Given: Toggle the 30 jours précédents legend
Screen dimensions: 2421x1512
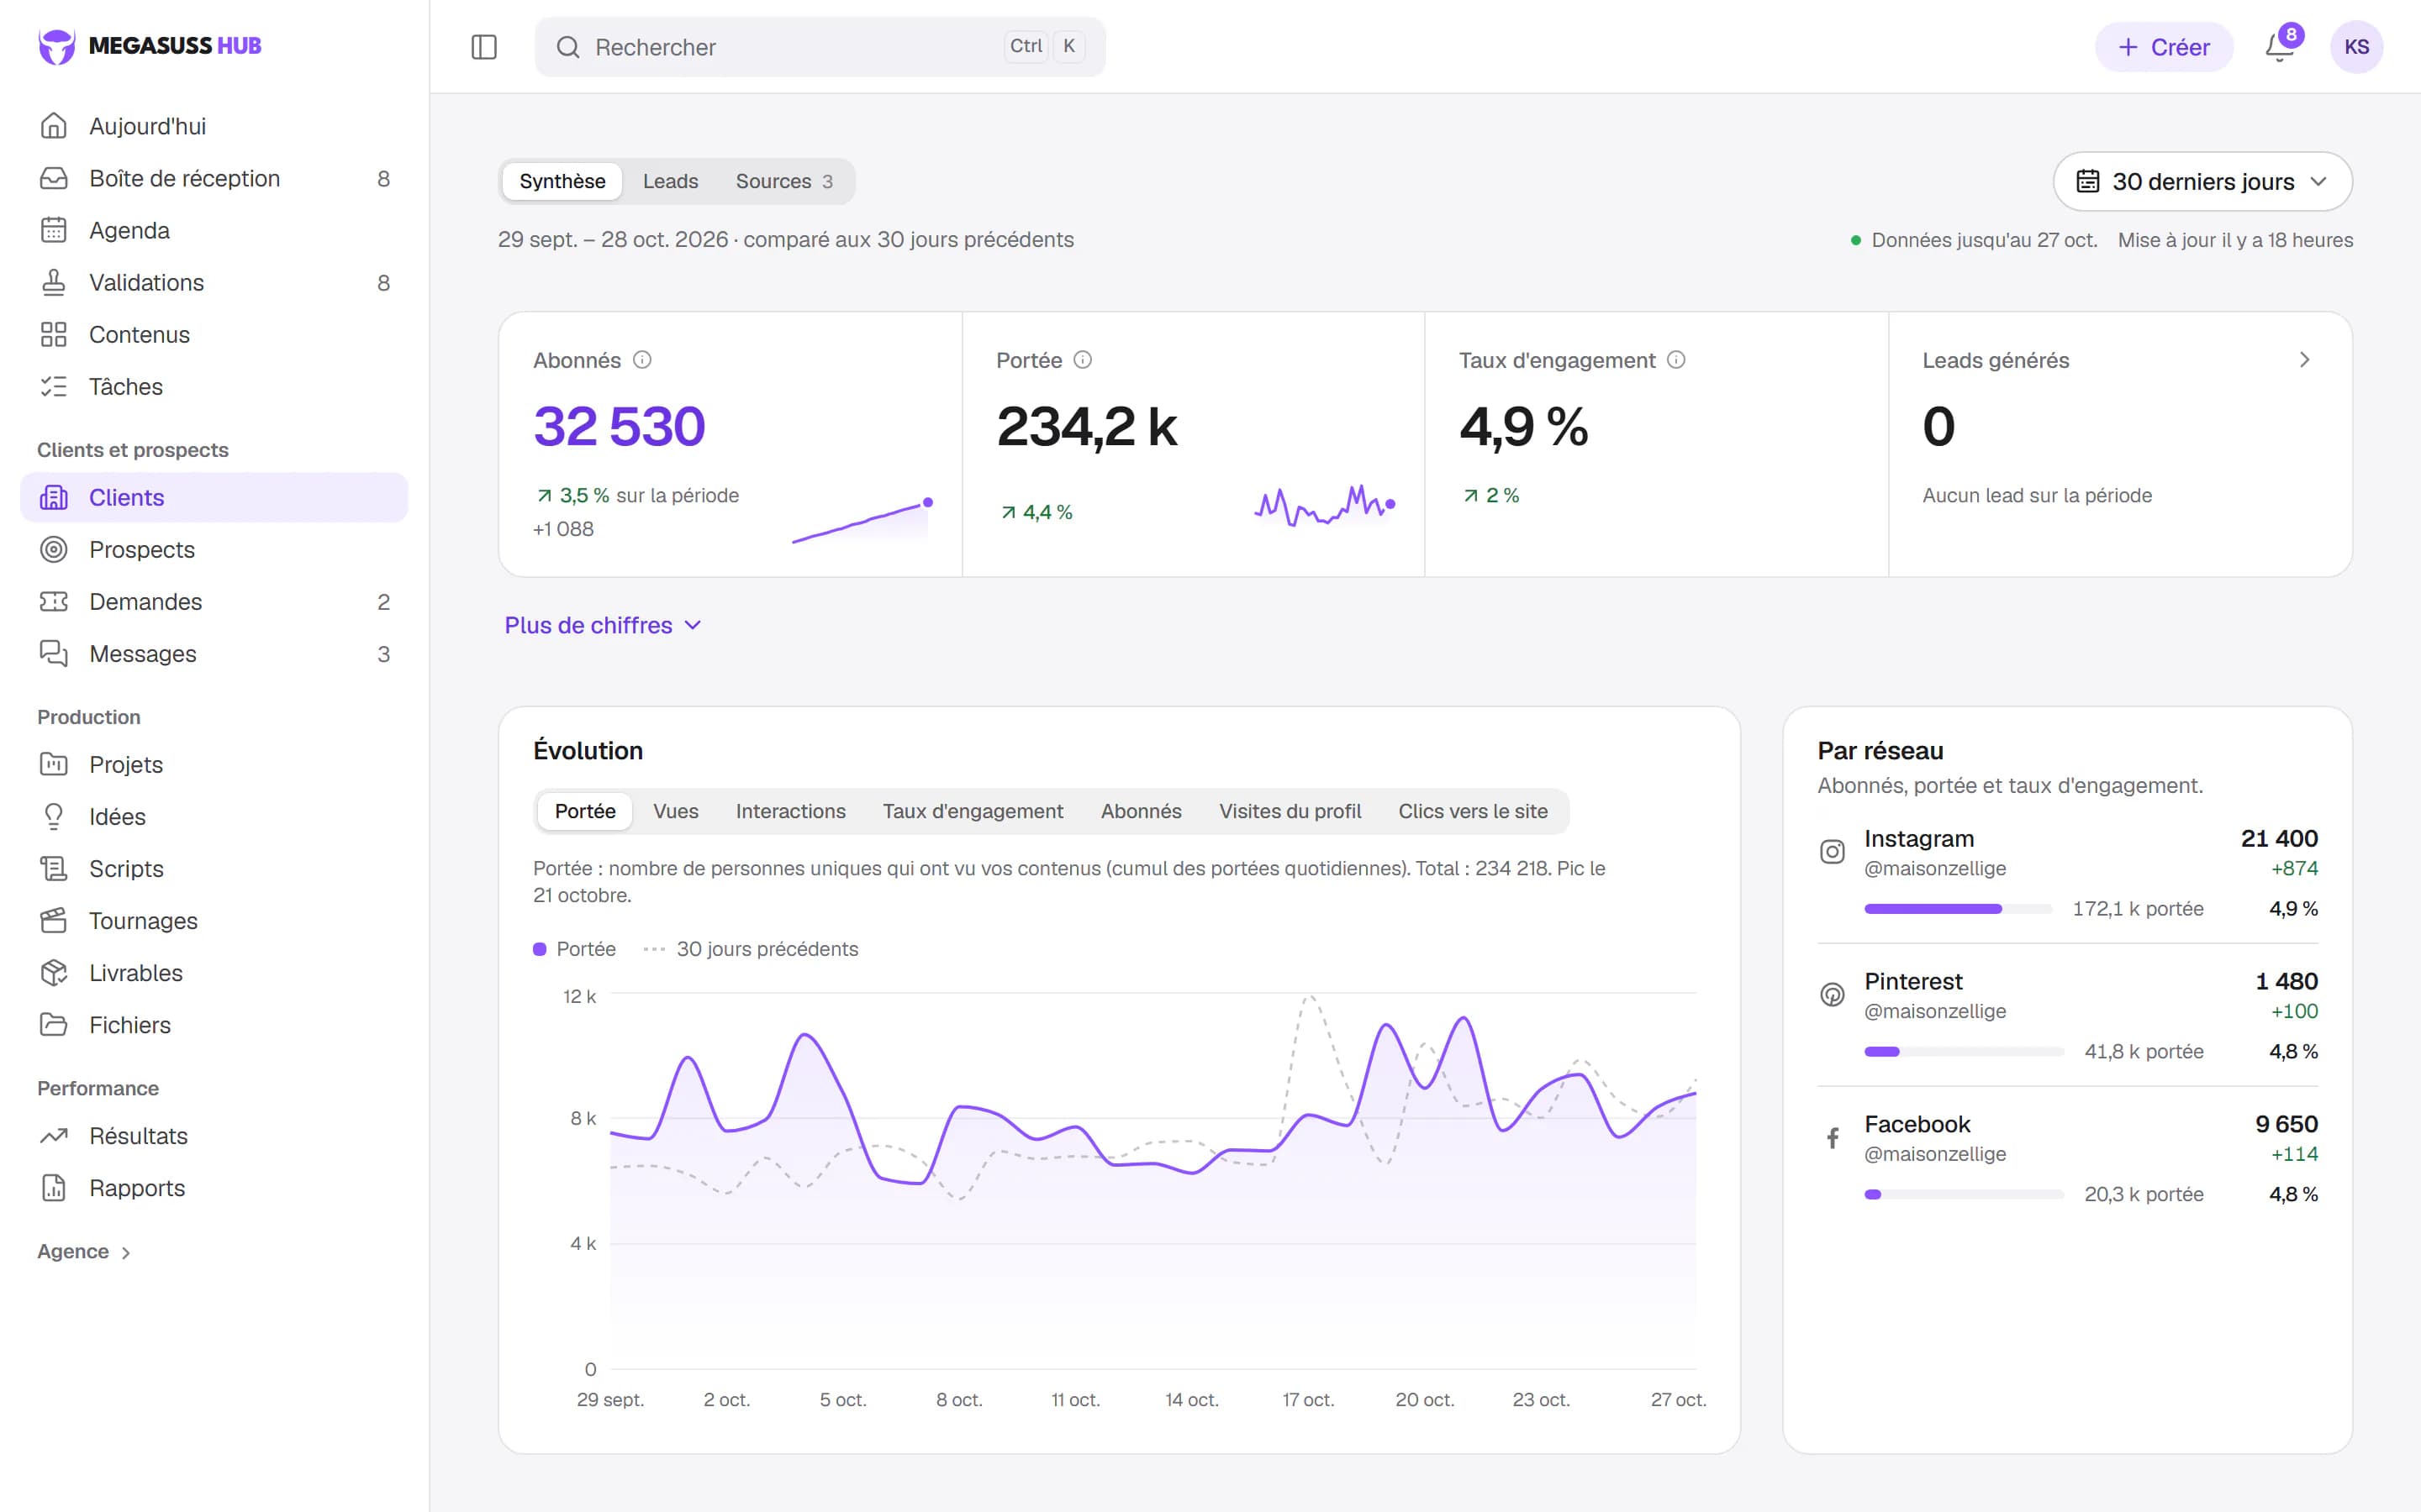Looking at the screenshot, I should coord(751,949).
